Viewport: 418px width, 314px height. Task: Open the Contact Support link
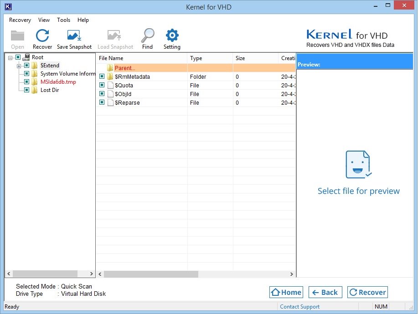tap(299, 307)
